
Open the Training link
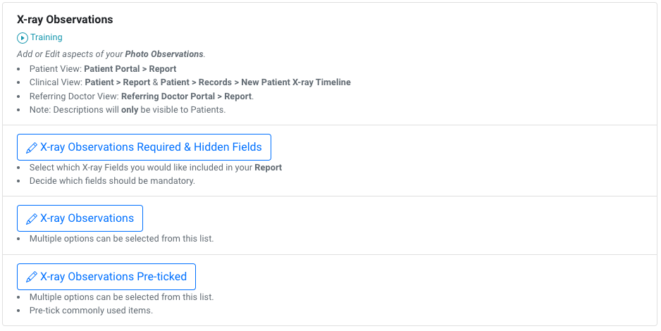(46, 38)
